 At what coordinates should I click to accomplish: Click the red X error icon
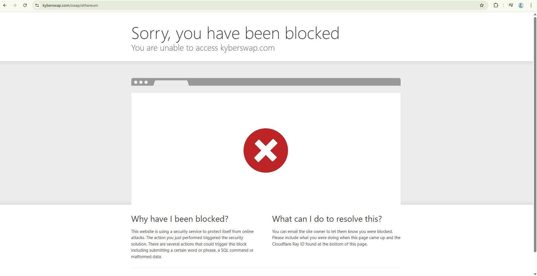coord(266,150)
